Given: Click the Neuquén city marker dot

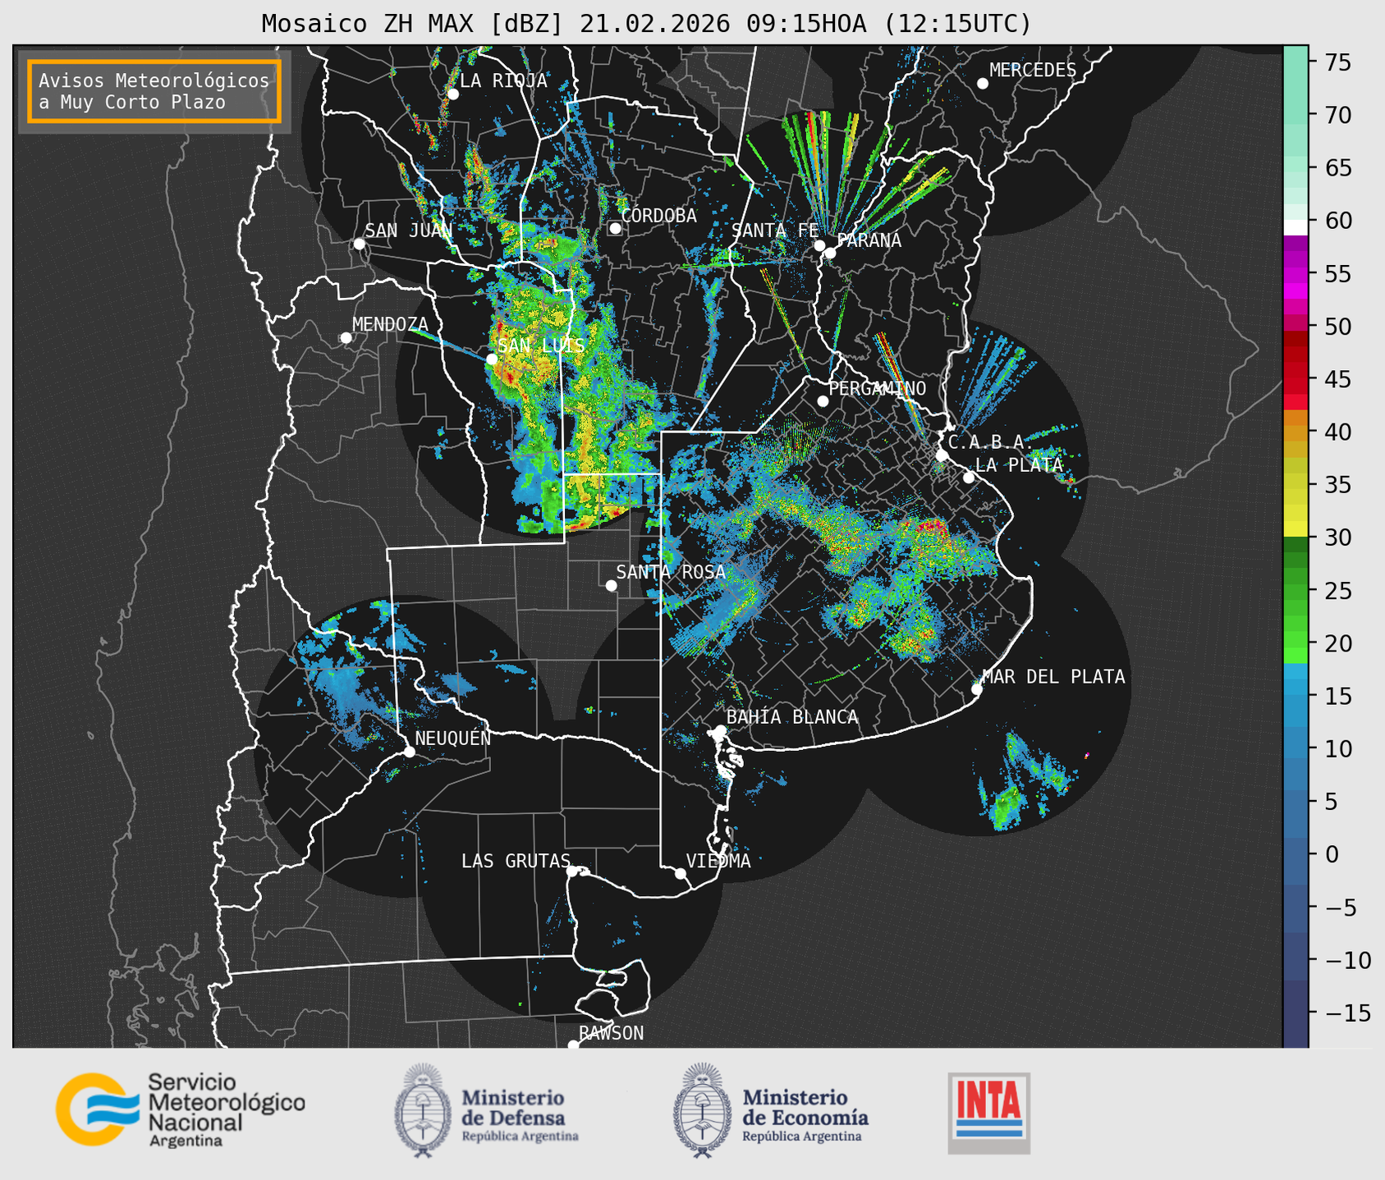Looking at the screenshot, I should pyautogui.click(x=409, y=752).
